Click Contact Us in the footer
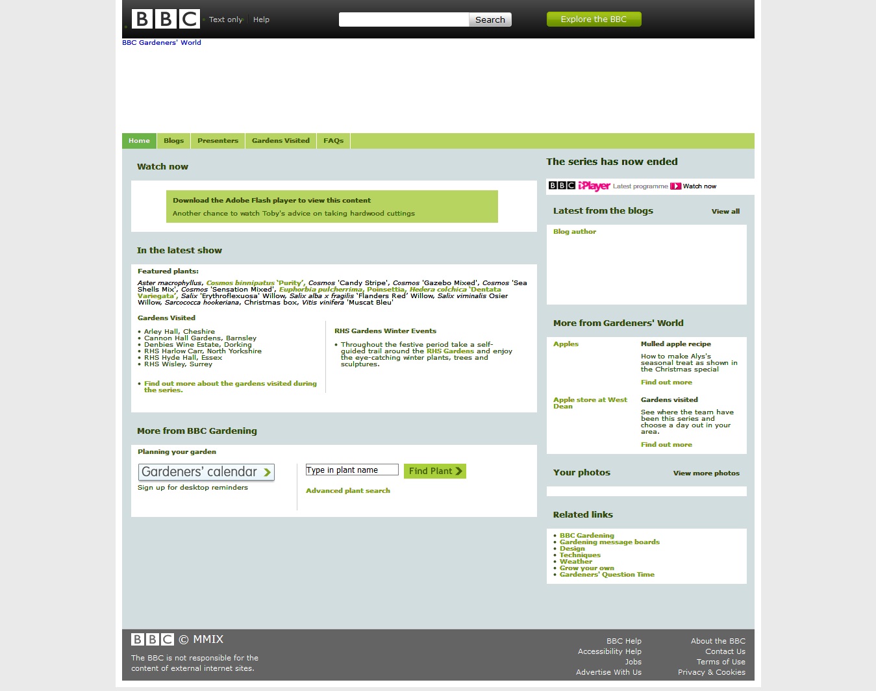876x691 pixels. point(725,651)
